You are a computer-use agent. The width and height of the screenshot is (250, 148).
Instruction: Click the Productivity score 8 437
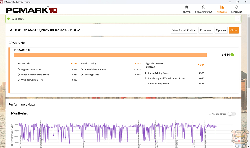(137, 63)
